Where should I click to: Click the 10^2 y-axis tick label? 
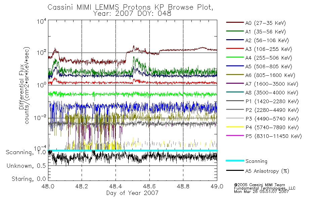click(42, 53)
